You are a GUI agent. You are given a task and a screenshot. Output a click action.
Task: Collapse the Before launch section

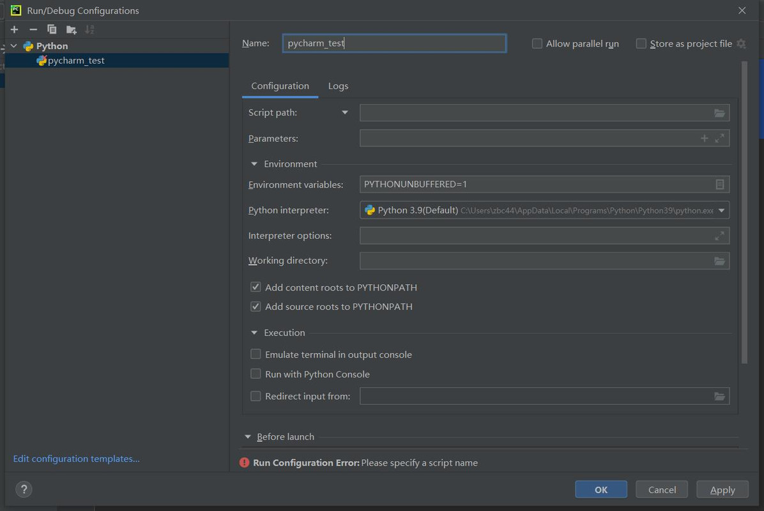coord(247,437)
